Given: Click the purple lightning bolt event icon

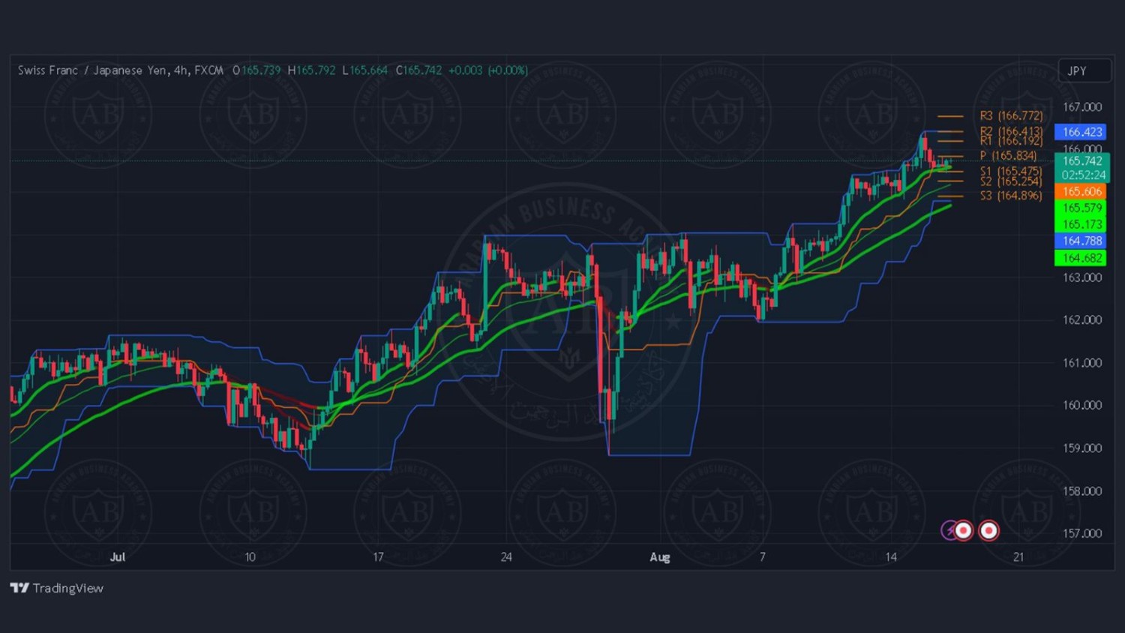Looking at the screenshot, I should coord(949,531).
